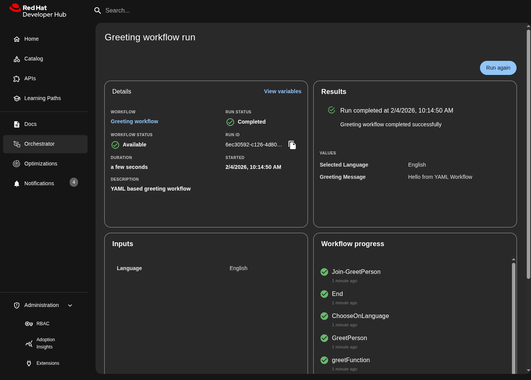The image size is (531, 380).
Task: Select the ChooseOnLanguage progress step
Action: click(360, 316)
